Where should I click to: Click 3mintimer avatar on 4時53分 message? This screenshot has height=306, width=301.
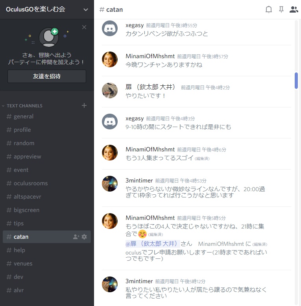point(110,184)
